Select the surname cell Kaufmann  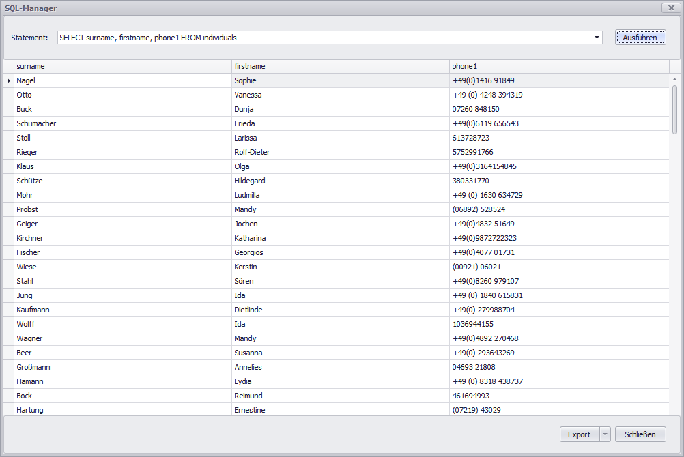pyautogui.click(x=33, y=310)
